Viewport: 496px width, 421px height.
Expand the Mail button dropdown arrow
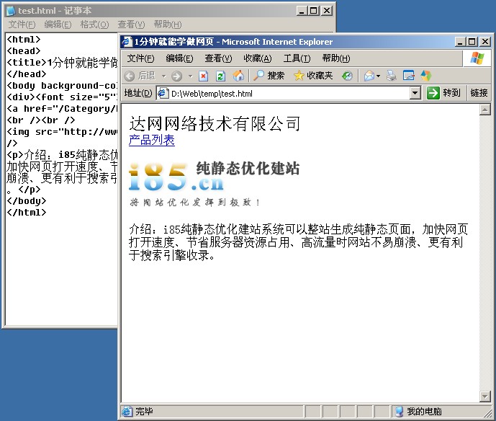379,76
